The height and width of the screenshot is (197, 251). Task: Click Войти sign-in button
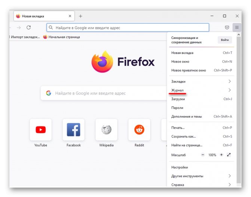tap(225, 40)
